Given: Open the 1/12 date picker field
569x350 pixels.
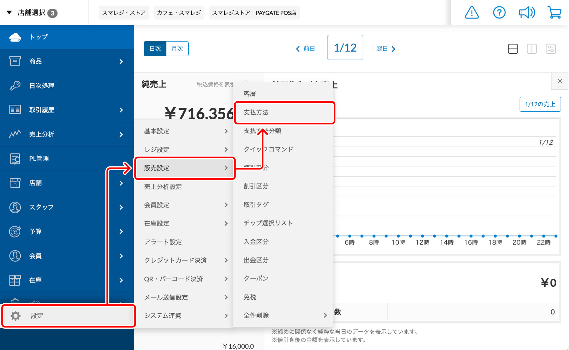Looking at the screenshot, I should click(x=345, y=48).
